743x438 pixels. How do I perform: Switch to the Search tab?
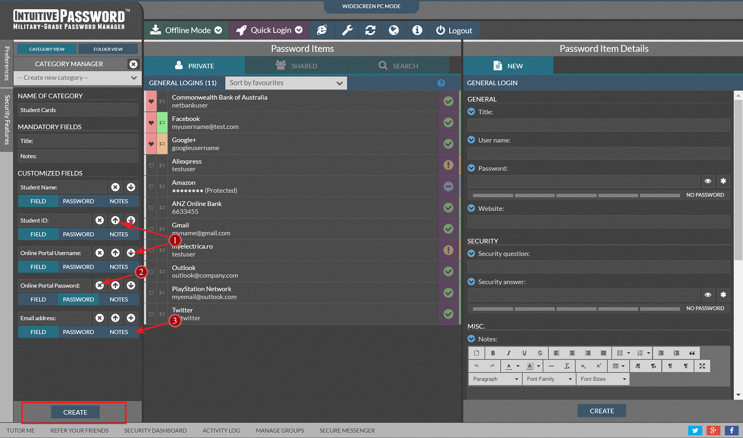point(398,66)
